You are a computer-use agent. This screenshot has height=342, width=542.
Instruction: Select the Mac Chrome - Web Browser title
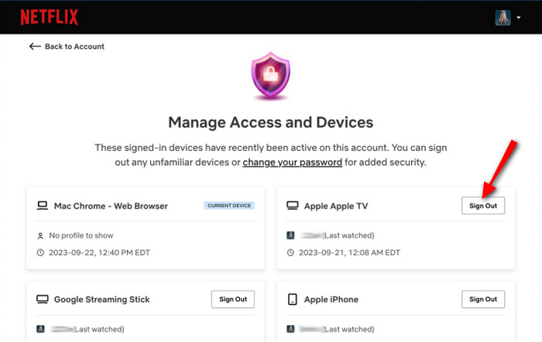[111, 206]
